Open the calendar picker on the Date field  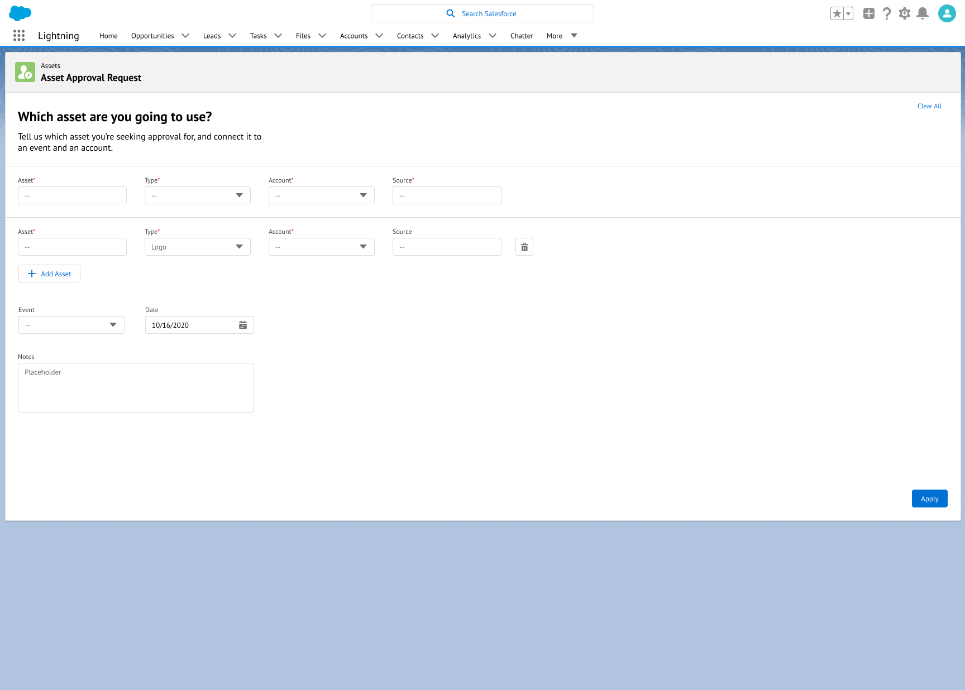(x=242, y=324)
